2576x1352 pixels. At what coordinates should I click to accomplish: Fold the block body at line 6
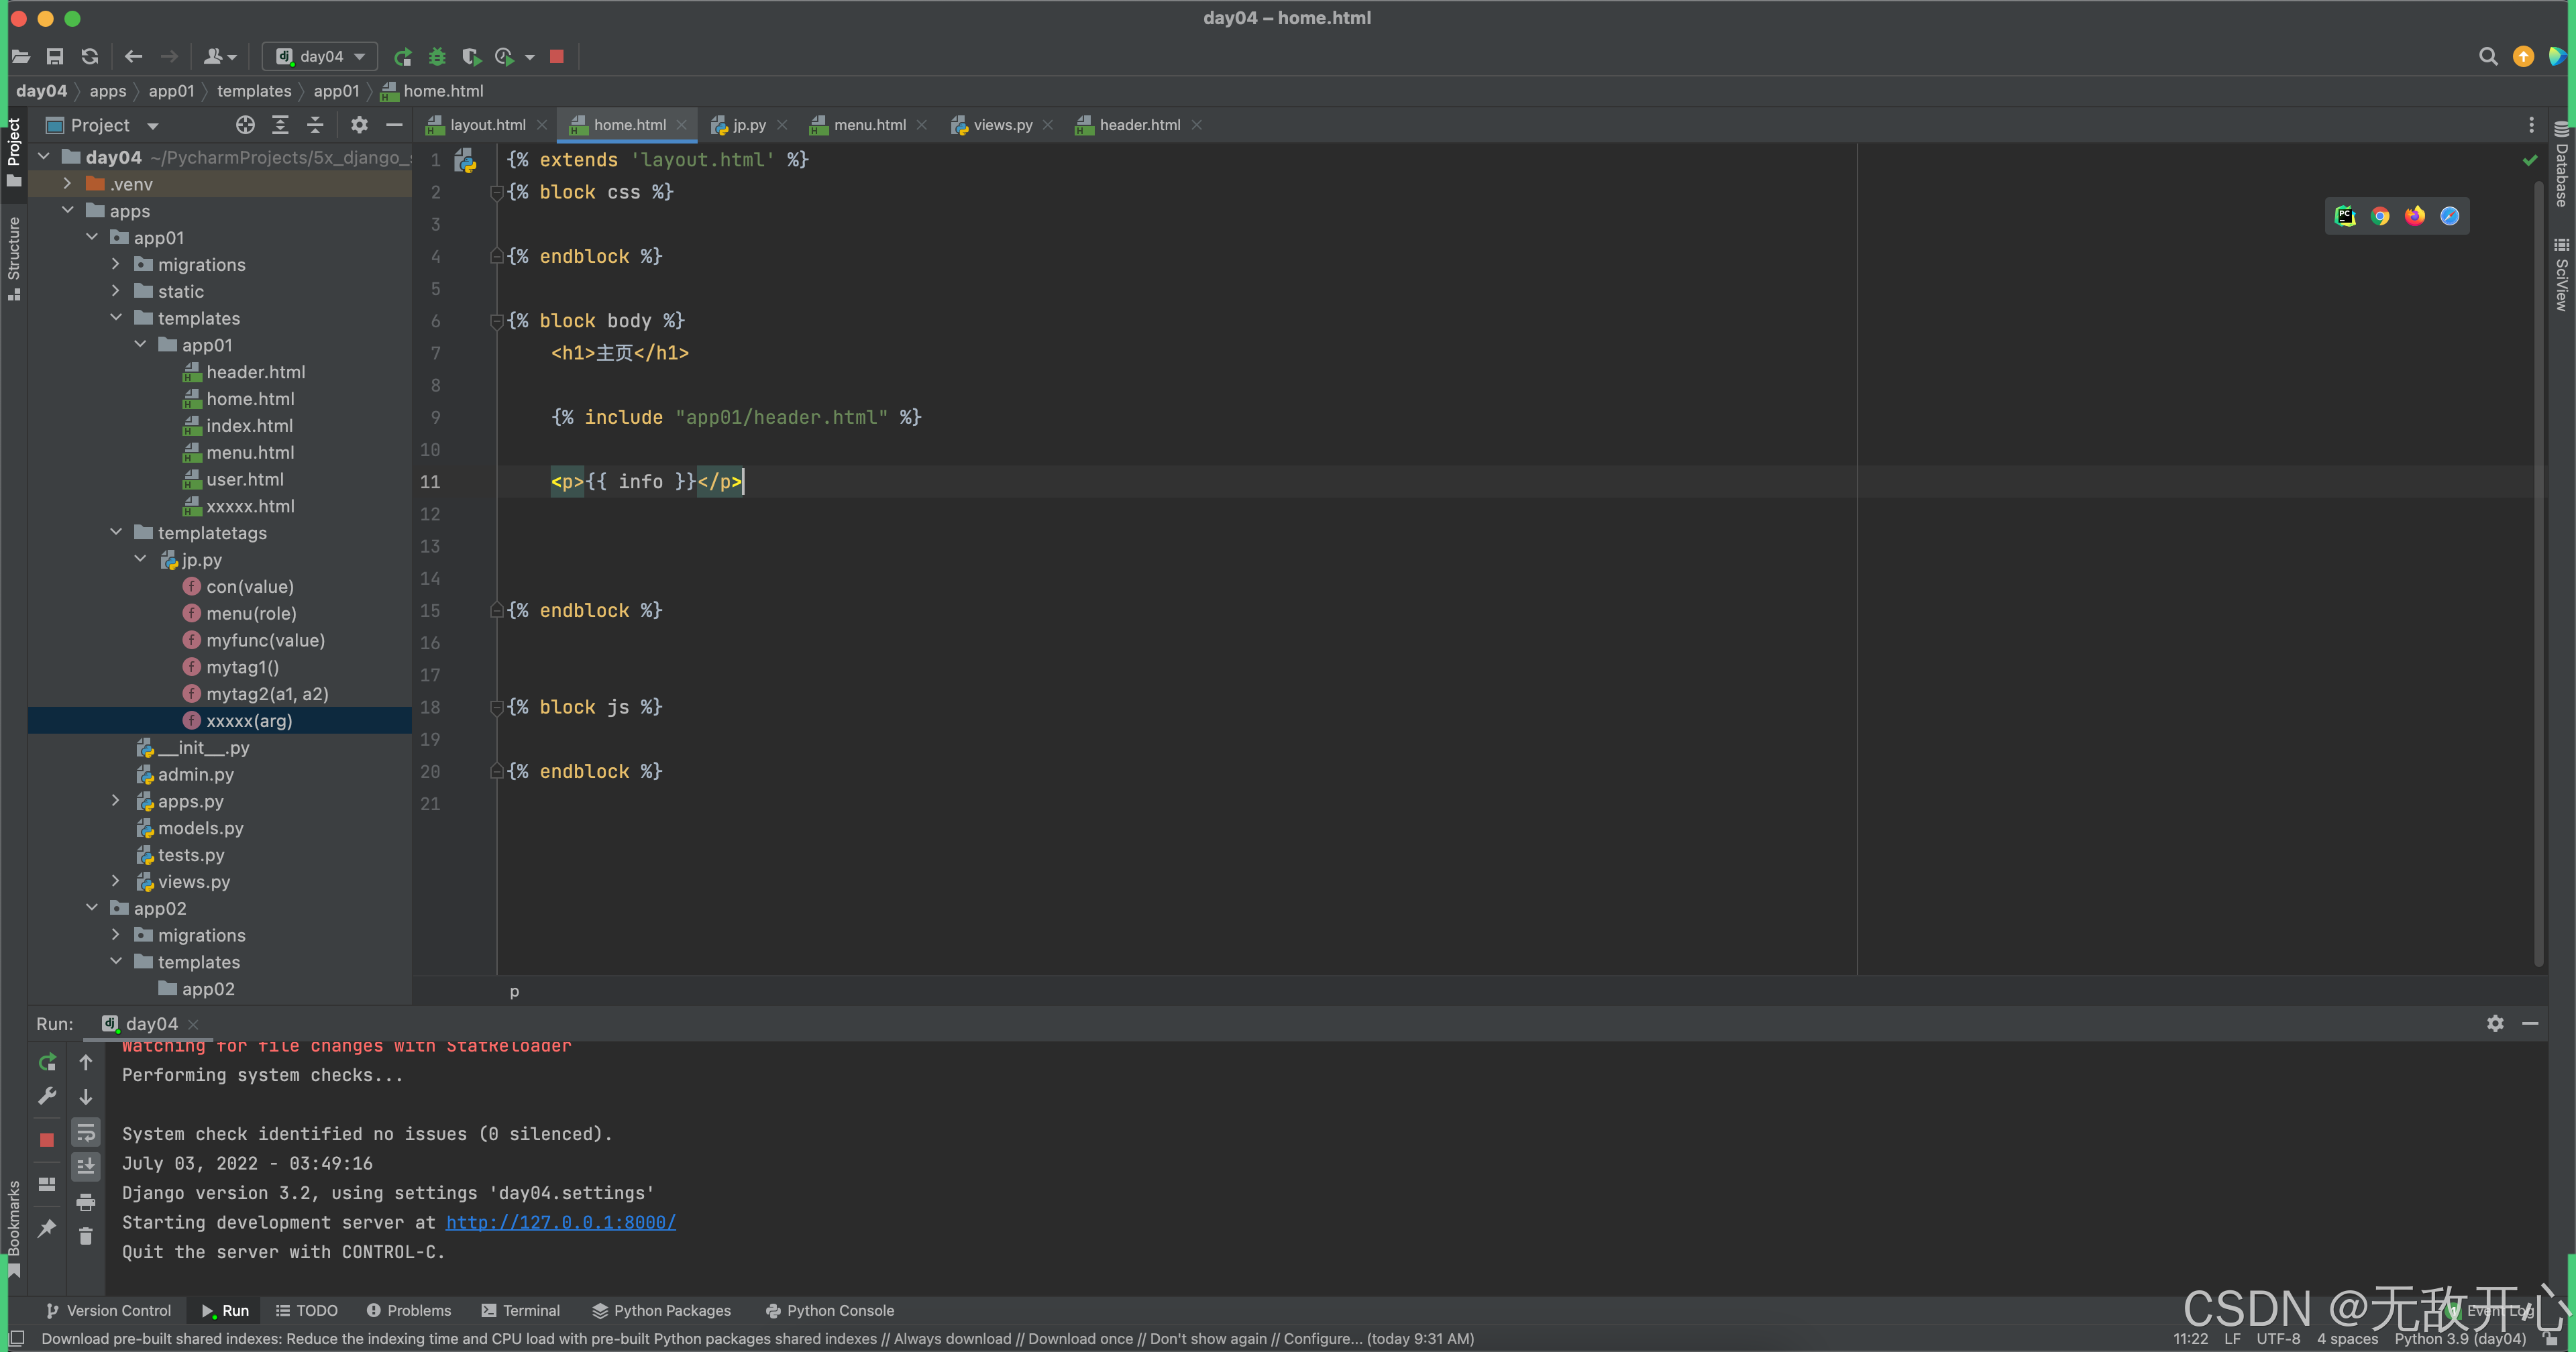(x=496, y=321)
